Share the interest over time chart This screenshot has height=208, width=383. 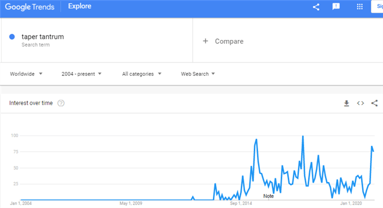[374, 103]
